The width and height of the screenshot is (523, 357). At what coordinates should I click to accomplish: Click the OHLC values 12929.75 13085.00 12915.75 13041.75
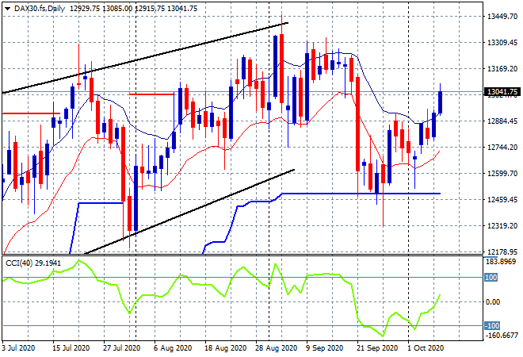[x=133, y=9]
